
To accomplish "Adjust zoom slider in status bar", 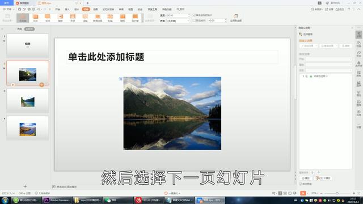I will 337,193.
